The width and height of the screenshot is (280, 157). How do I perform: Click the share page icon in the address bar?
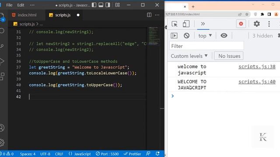pos(240,14)
